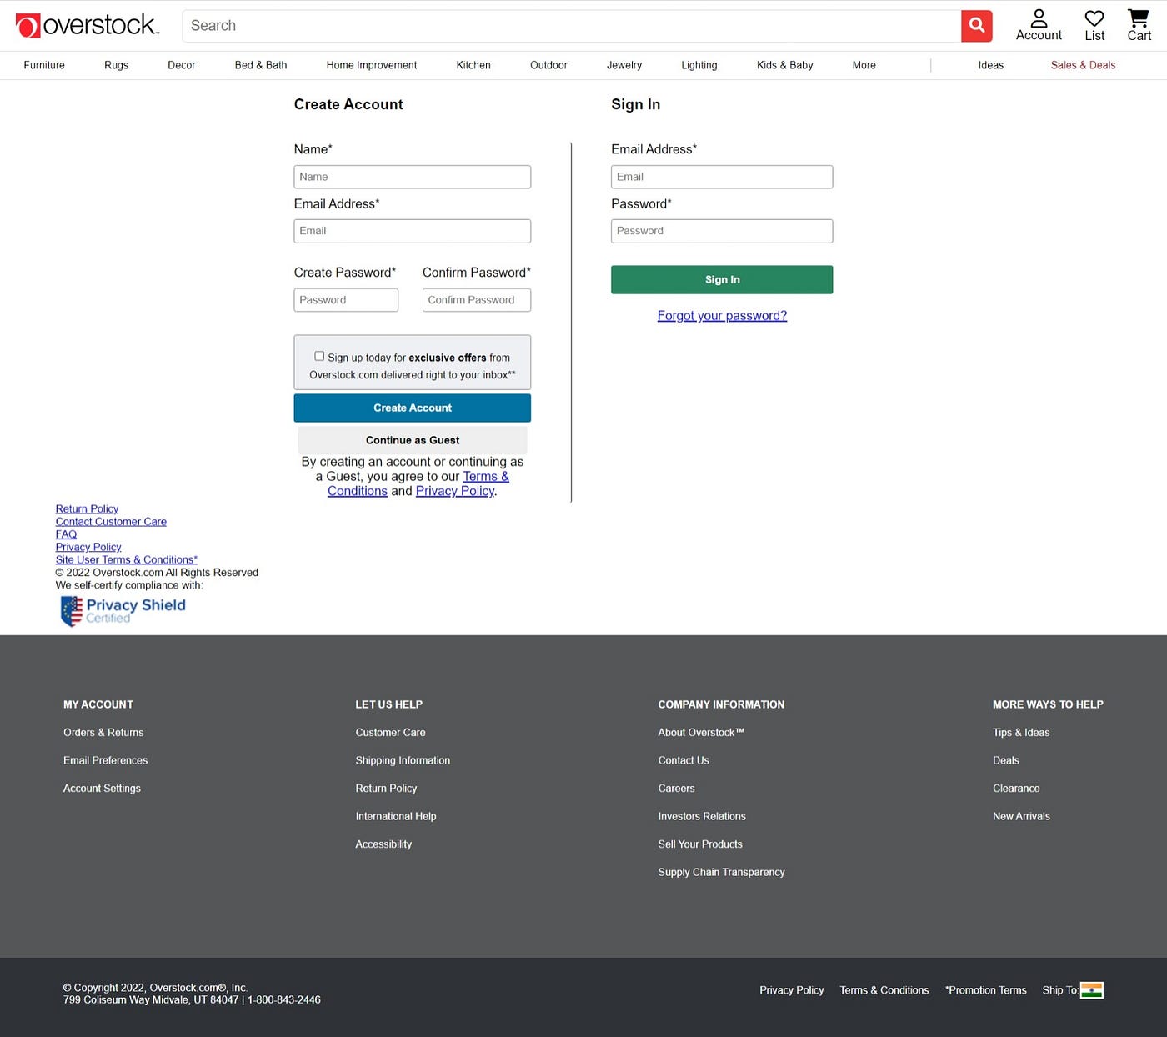This screenshot has width=1167, height=1037.
Task: Tick the exclusive offers signup checkbox
Action: (319, 356)
